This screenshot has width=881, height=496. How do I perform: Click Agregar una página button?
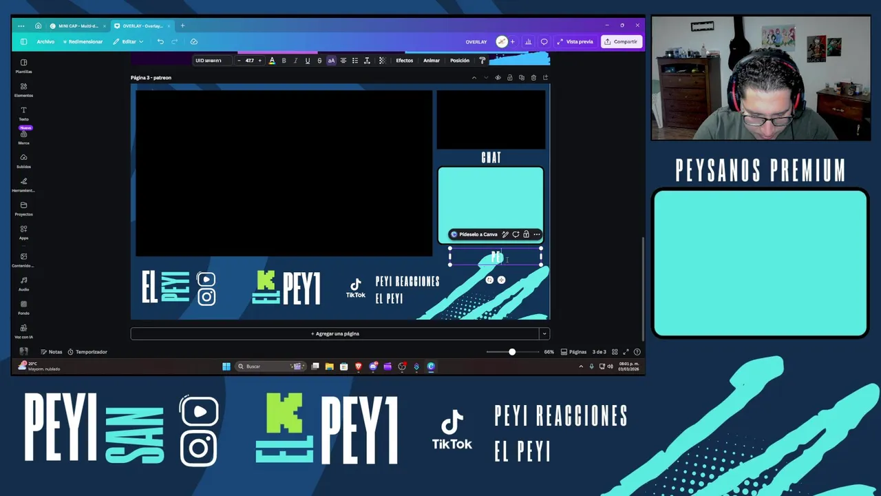point(335,333)
